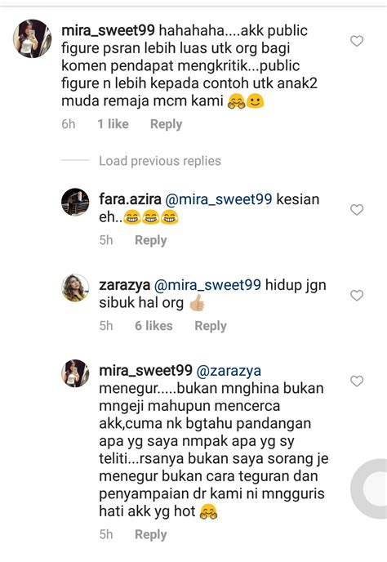Tap heart on mira_sweet99's long reply
Viewport: 387px width, 562px height.
(x=357, y=381)
